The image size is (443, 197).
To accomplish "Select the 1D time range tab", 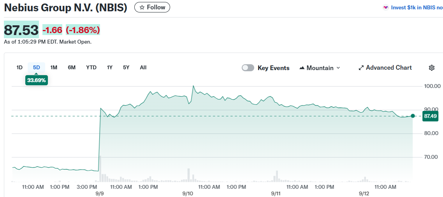I will click(x=19, y=67).
